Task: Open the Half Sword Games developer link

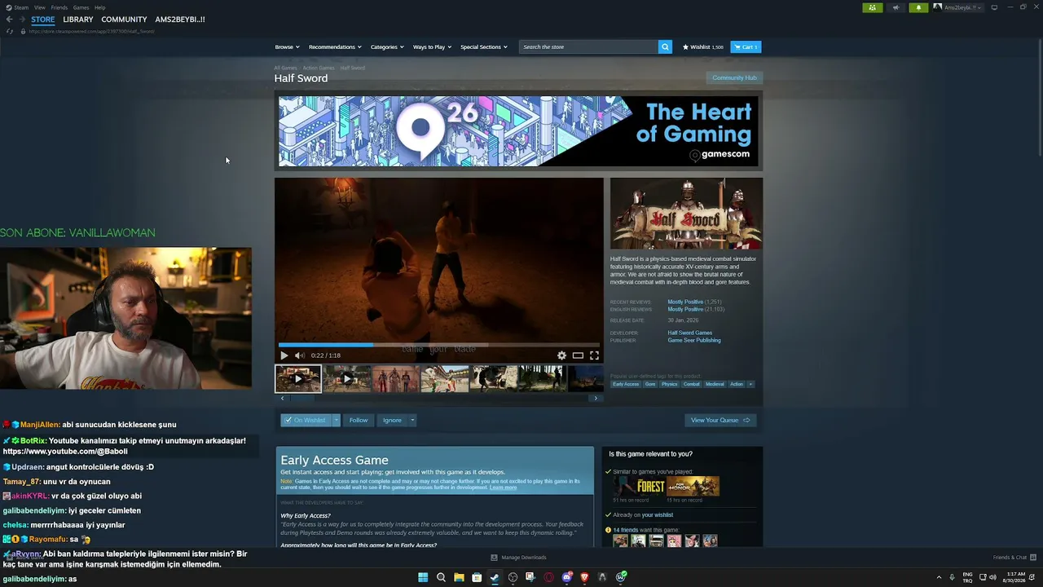Action: [690, 333]
